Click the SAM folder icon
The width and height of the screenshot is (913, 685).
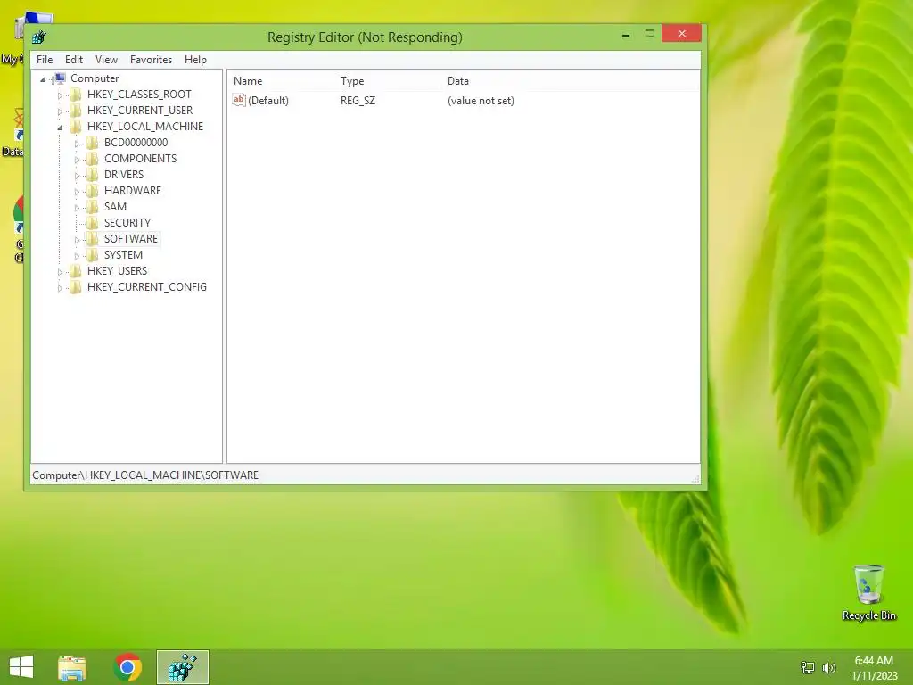click(x=93, y=207)
